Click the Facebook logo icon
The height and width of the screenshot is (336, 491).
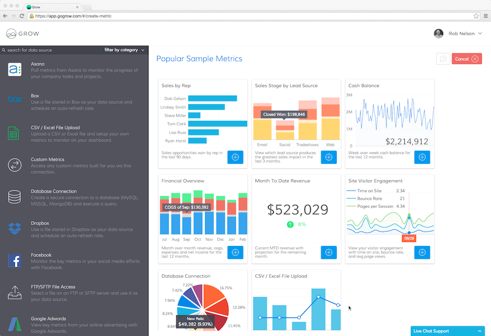tap(14, 260)
